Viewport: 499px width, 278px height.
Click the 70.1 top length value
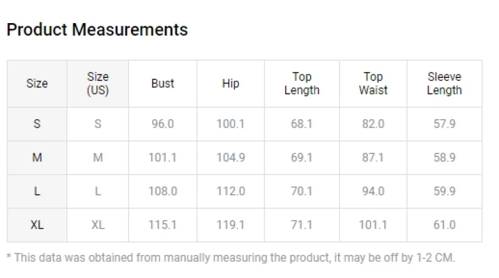click(x=302, y=191)
